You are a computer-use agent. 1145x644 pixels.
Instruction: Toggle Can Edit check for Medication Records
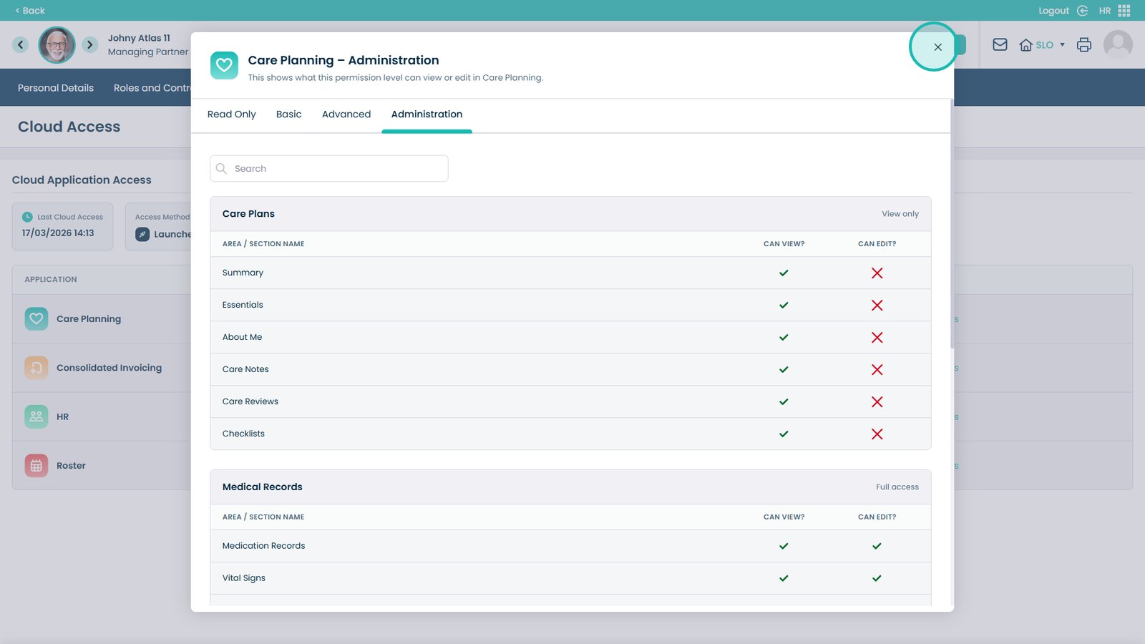[877, 546]
